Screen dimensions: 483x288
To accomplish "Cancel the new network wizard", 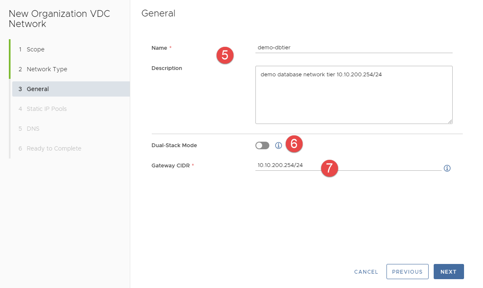I will click(x=366, y=272).
